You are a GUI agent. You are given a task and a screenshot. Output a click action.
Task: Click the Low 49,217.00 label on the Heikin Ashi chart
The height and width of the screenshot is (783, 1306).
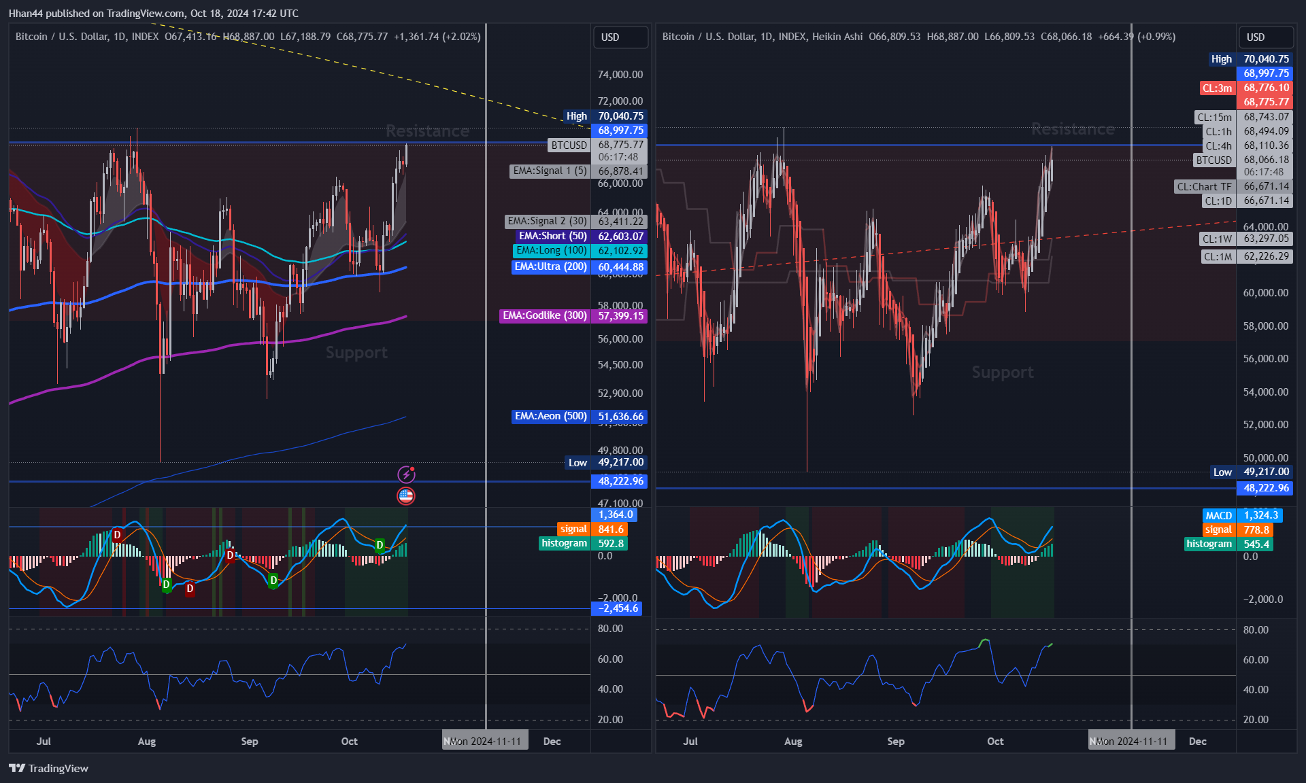pos(1252,472)
